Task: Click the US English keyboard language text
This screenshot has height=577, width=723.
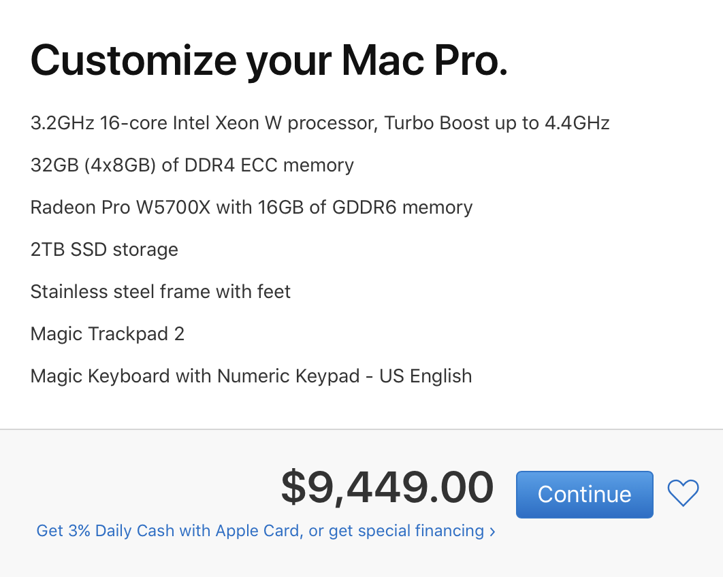Action: pyautogui.click(x=425, y=376)
